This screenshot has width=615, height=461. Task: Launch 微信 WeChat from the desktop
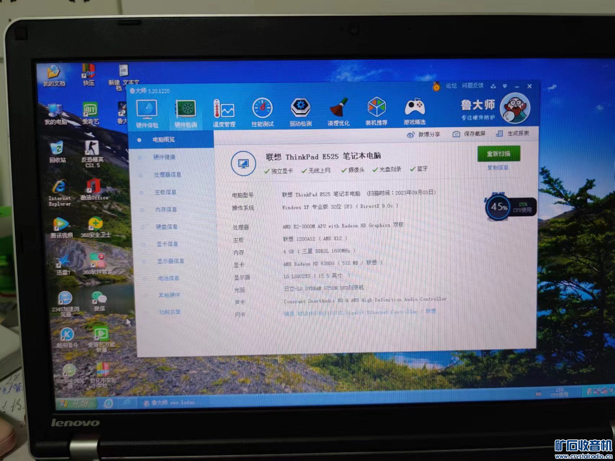(99, 301)
